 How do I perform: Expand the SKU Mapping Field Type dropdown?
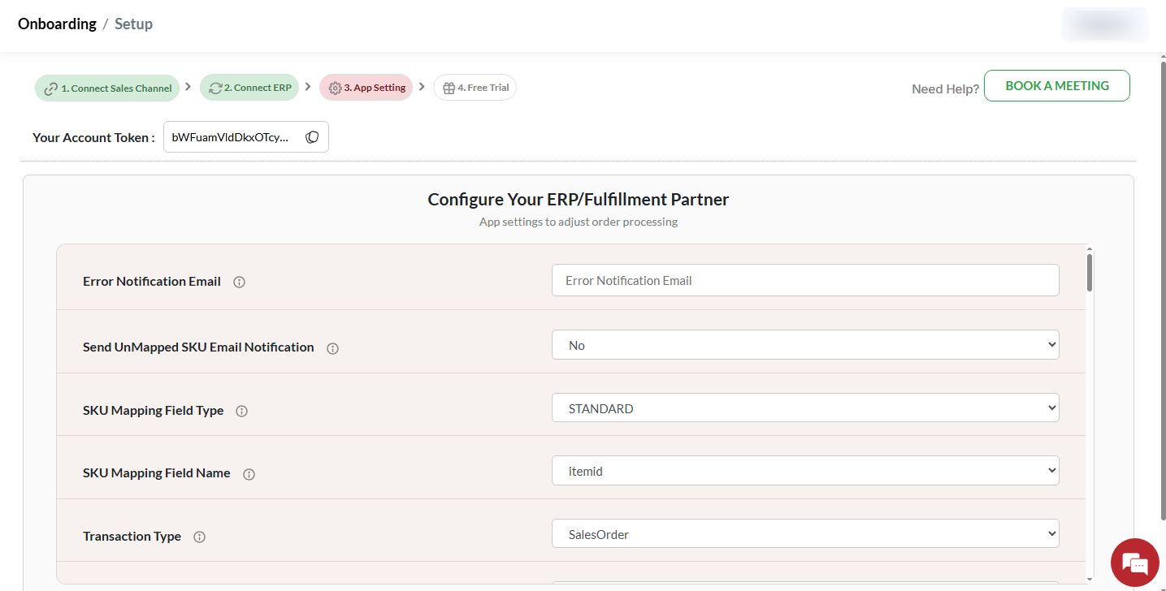tap(804, 408)
